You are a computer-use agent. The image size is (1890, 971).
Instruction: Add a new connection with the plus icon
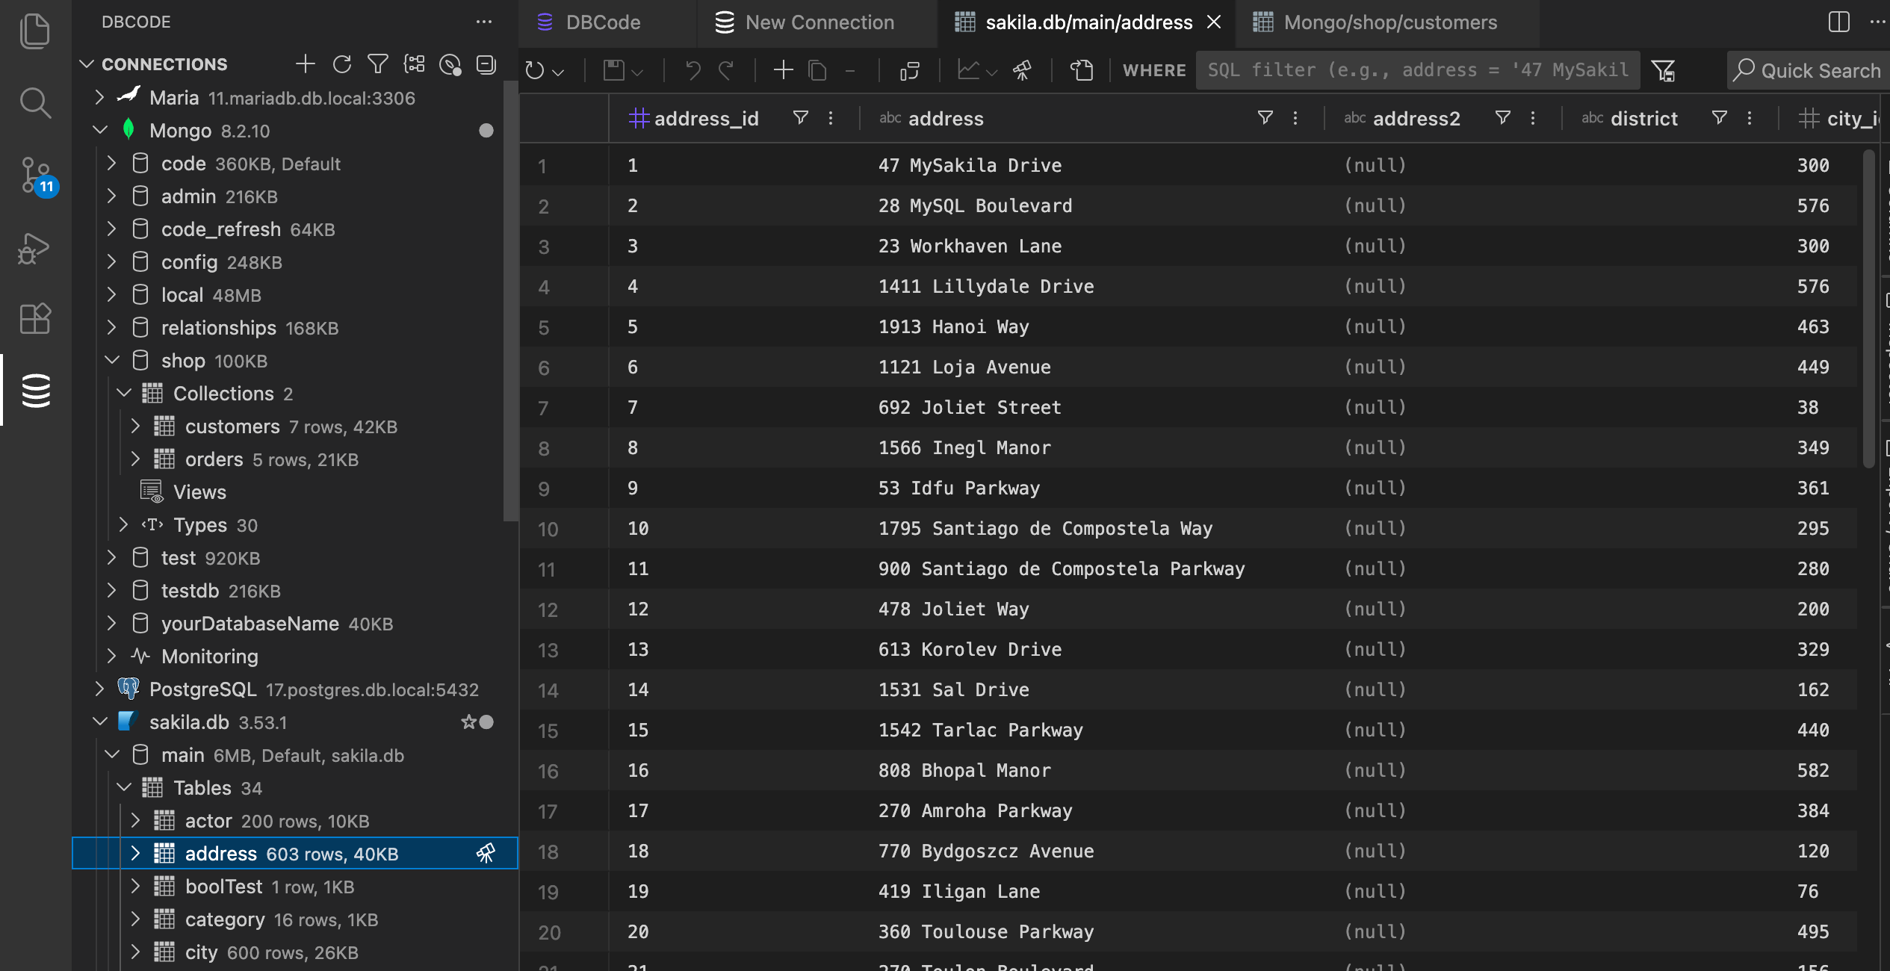[x=305, y=64]
